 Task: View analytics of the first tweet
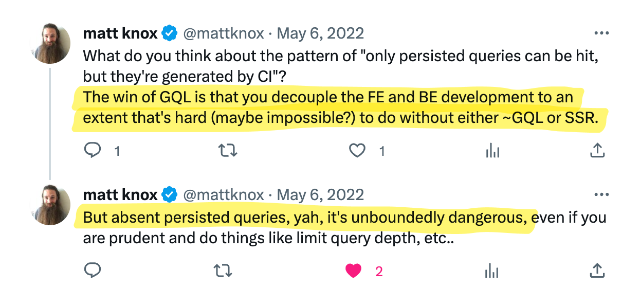pos(492,151)
